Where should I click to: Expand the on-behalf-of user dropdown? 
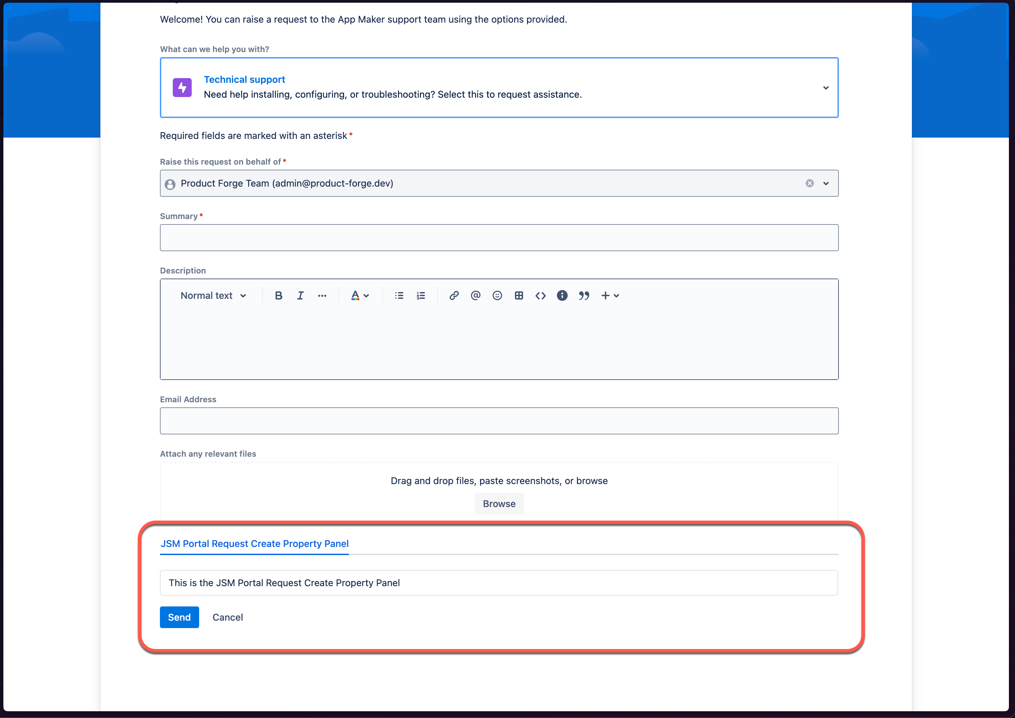coord(826,184)
